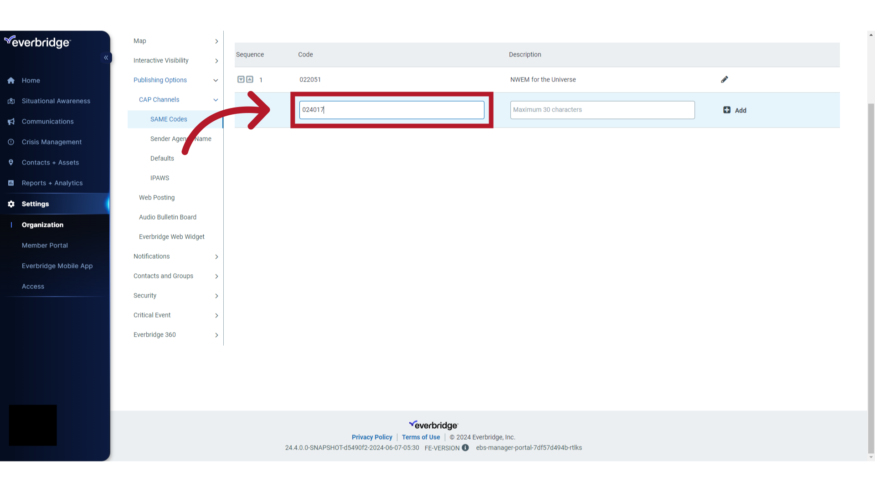875x492 pixels.
Task: Click the edit pencil icon for NWEM entry
Action: tap(724, 79)
